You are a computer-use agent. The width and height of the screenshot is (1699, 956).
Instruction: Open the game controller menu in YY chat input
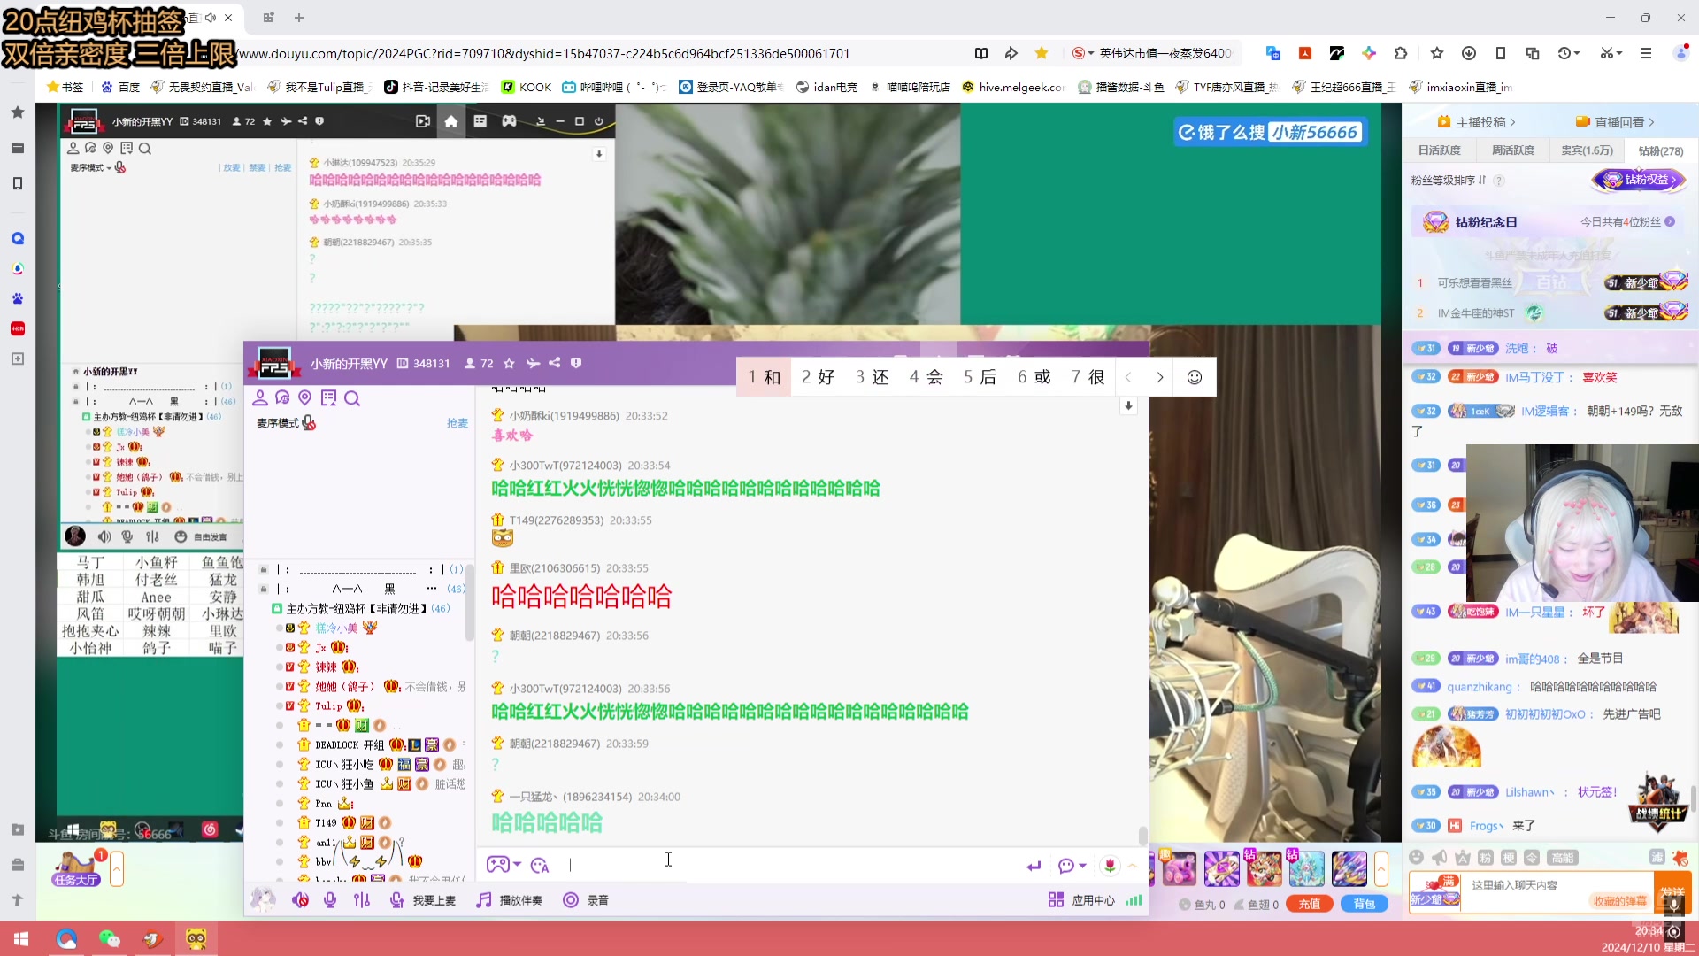pyautogui.click(x=503, y=865)
